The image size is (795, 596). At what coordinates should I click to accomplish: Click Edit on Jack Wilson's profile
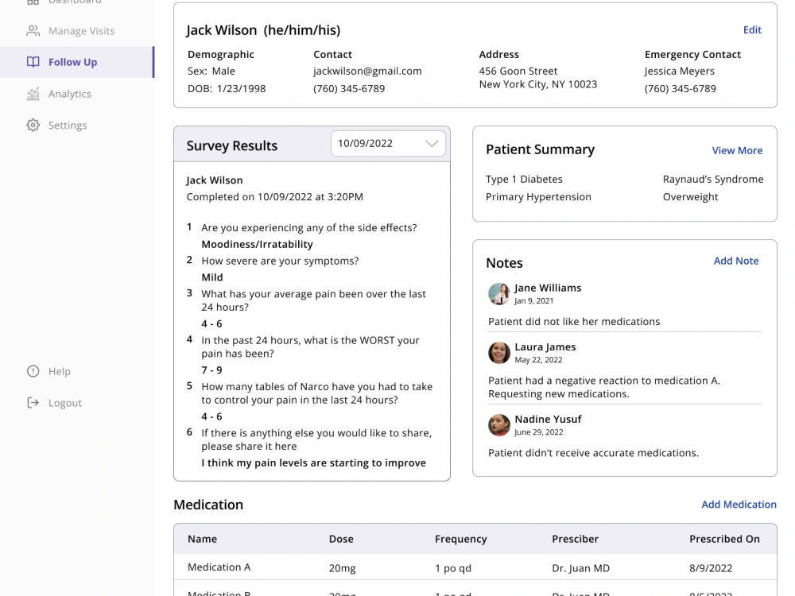click(752, 29)
